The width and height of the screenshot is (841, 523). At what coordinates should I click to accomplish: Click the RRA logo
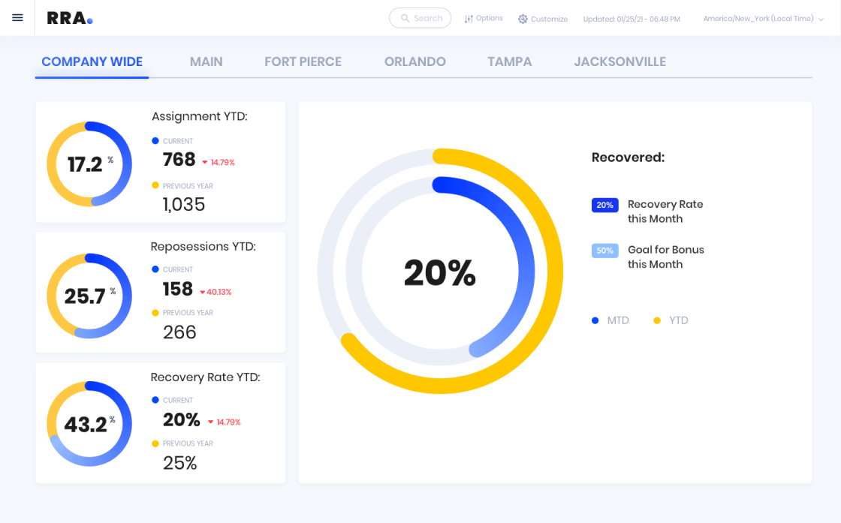click(x=69, y=18)
